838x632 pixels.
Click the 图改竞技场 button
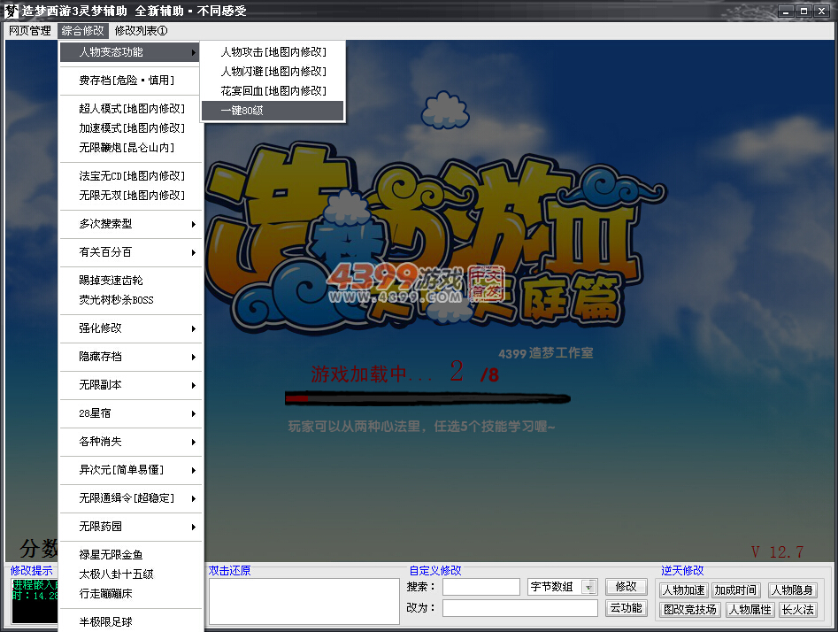click(x=689, y=610)
